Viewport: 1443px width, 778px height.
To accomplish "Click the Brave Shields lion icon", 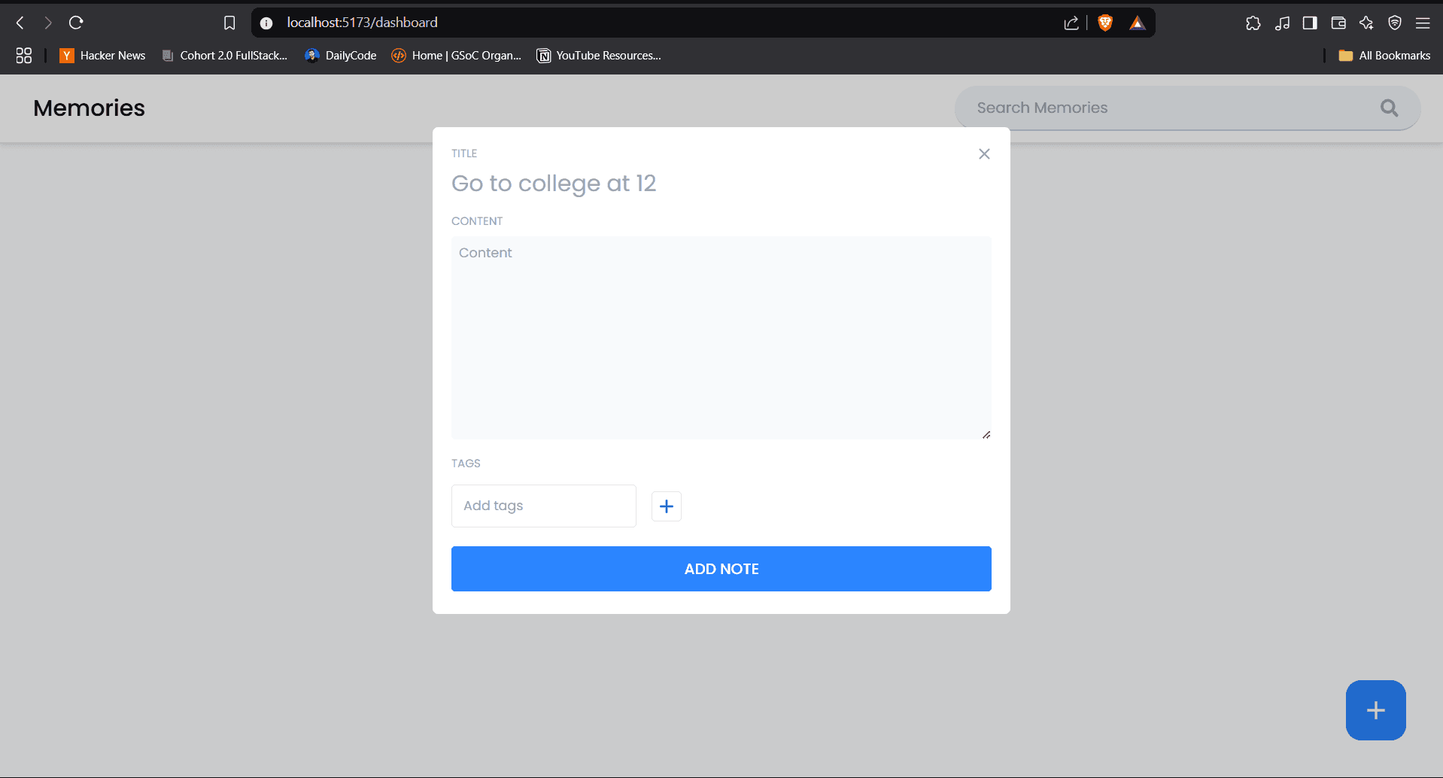I will [1104, 23].
